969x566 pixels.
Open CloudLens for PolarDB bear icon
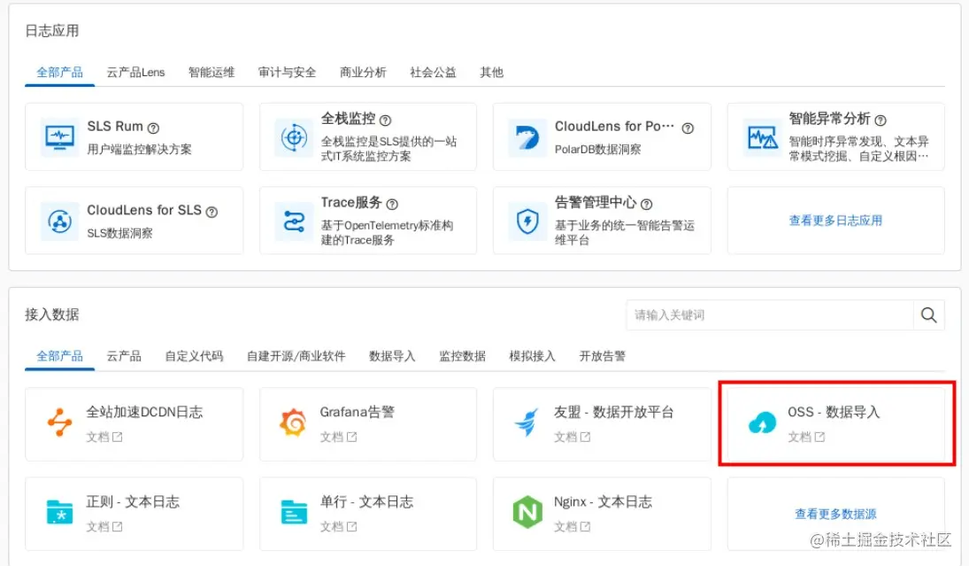[527, 137]
